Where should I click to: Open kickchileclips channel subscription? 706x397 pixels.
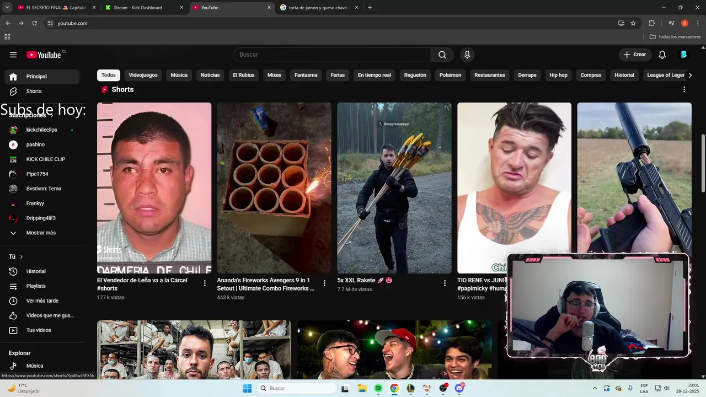(42, 130)
